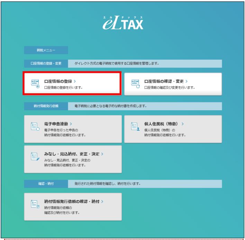Open みなし・見込納付、更正・決定 card title
The width and height of the screenshot is (245, 240).
coord(72,154)
